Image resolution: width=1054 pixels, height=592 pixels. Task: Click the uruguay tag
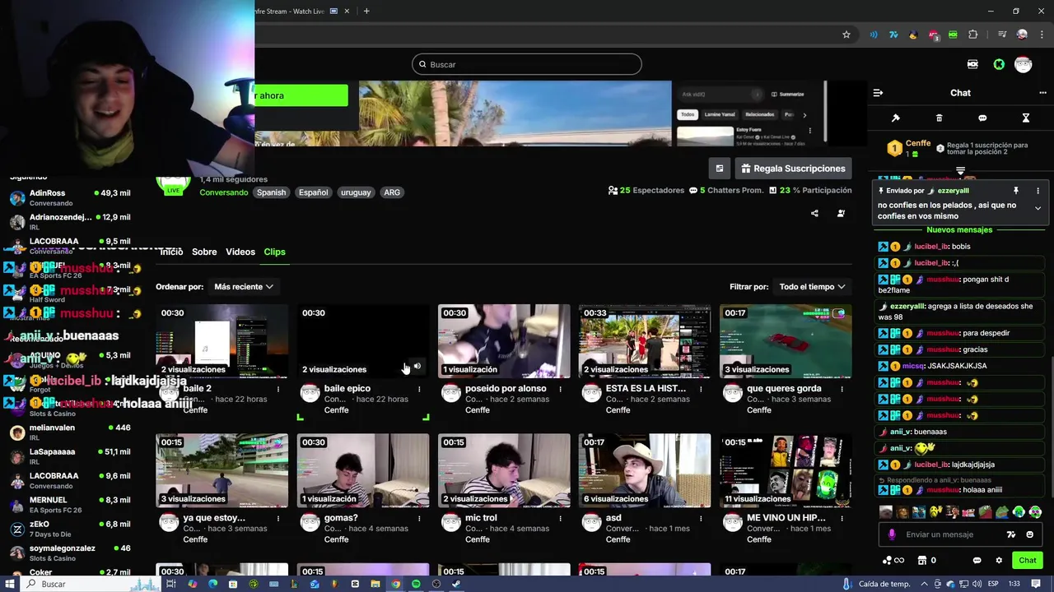point(356,192)
